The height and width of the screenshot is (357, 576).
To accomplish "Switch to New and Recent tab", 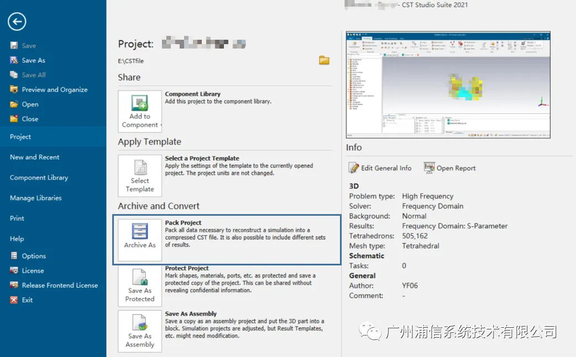I will click(x=34, y=157).
